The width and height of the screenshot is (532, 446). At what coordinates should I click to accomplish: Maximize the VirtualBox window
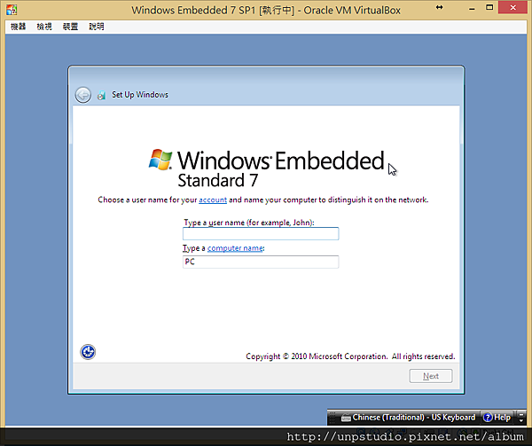point(489,7)
